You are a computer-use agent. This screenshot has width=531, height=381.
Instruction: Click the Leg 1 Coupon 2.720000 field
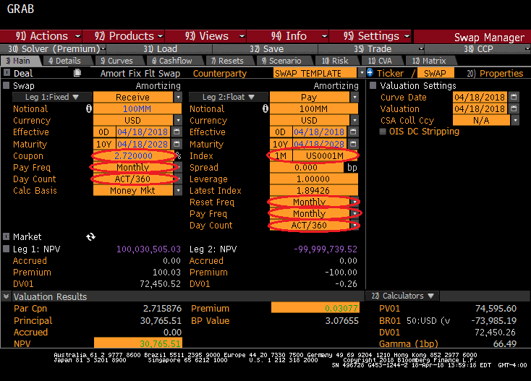point(133,155)
